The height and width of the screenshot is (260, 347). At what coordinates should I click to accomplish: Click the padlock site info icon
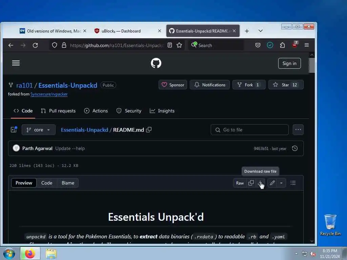pos(64,45)
